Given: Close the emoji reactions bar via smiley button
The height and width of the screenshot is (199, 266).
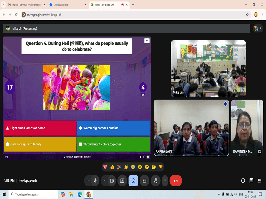Looking at the screenshot, I should 133,181.
